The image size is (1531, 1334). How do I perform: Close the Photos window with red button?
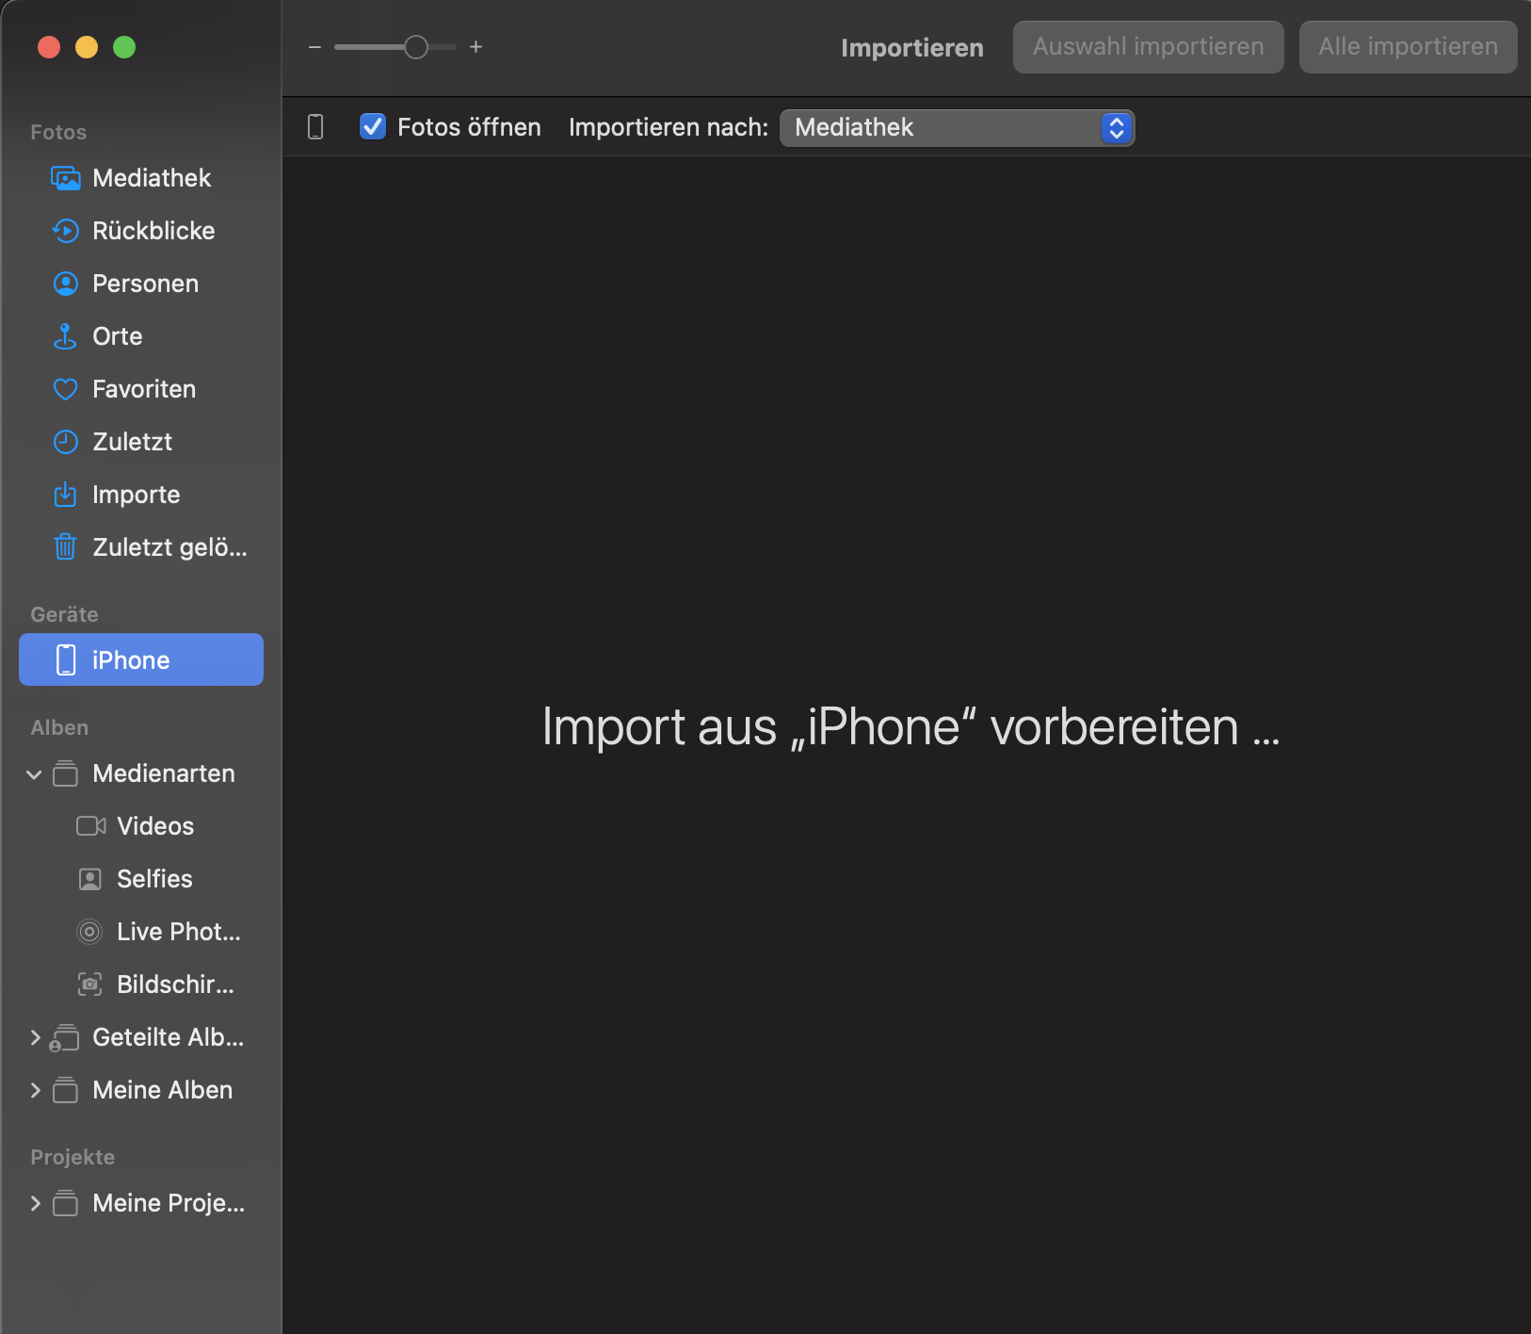pyautogui.click(x=49, y=47)
